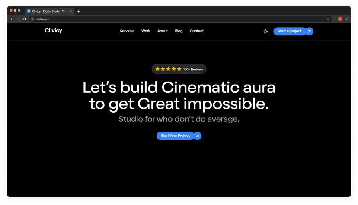Click the red close window button
The width and height of the screenshot is (358, 205).
coord(11,10)
